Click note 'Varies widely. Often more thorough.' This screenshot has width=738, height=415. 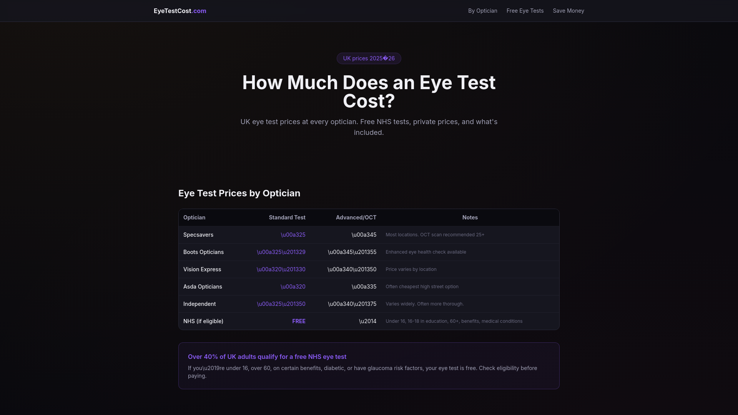click(425, 304)
